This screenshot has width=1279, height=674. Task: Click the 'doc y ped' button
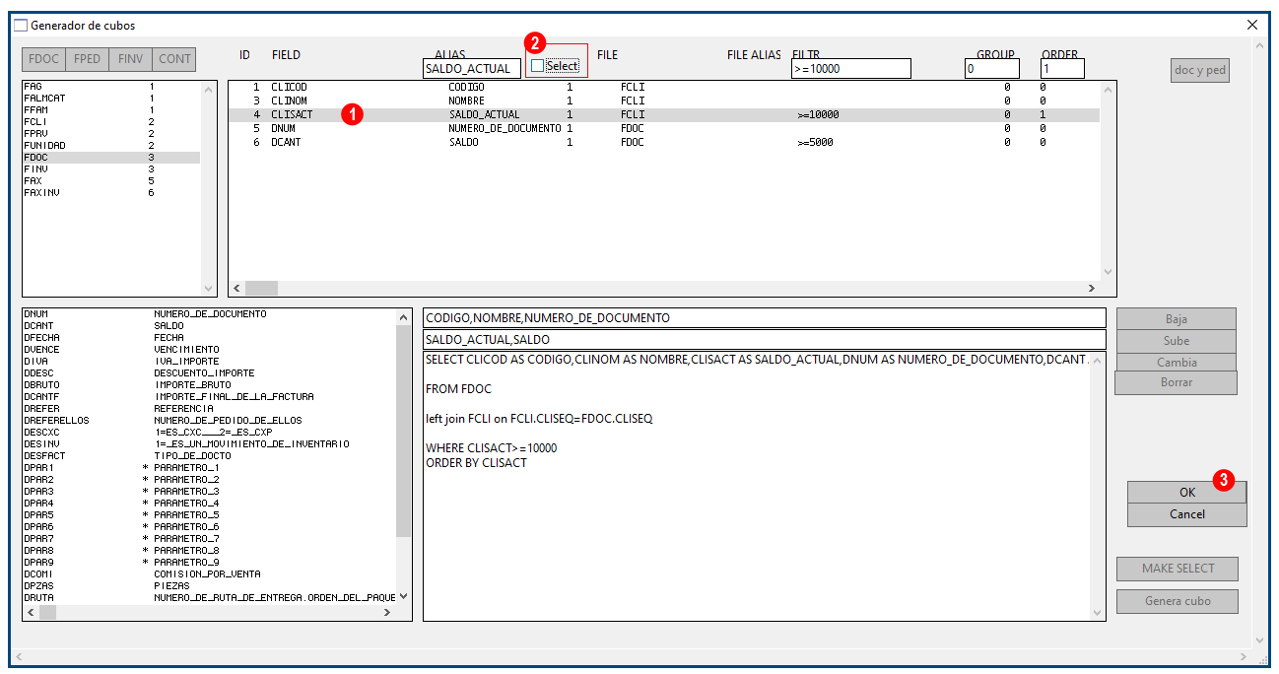1200,70
